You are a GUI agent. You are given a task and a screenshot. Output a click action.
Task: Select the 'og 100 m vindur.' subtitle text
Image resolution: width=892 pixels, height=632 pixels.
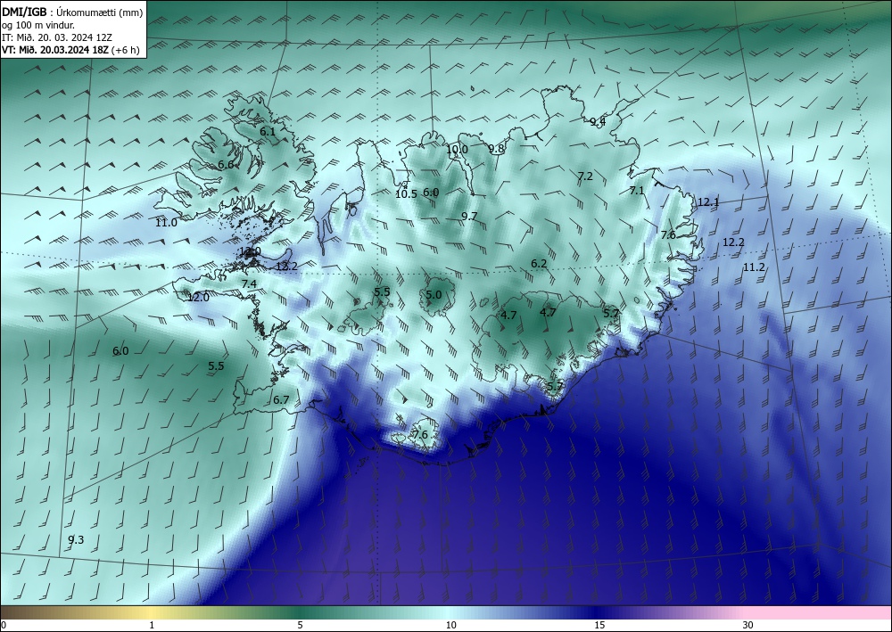(x=38, y=25)
